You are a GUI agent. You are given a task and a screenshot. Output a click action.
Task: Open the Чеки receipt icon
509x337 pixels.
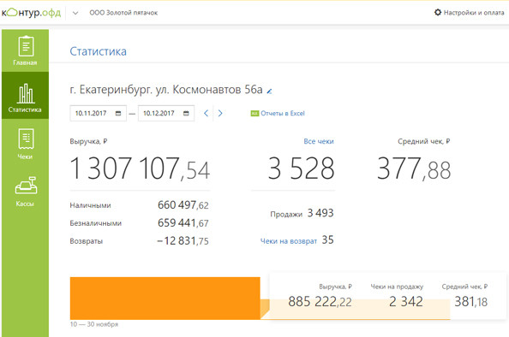[26, 139]
